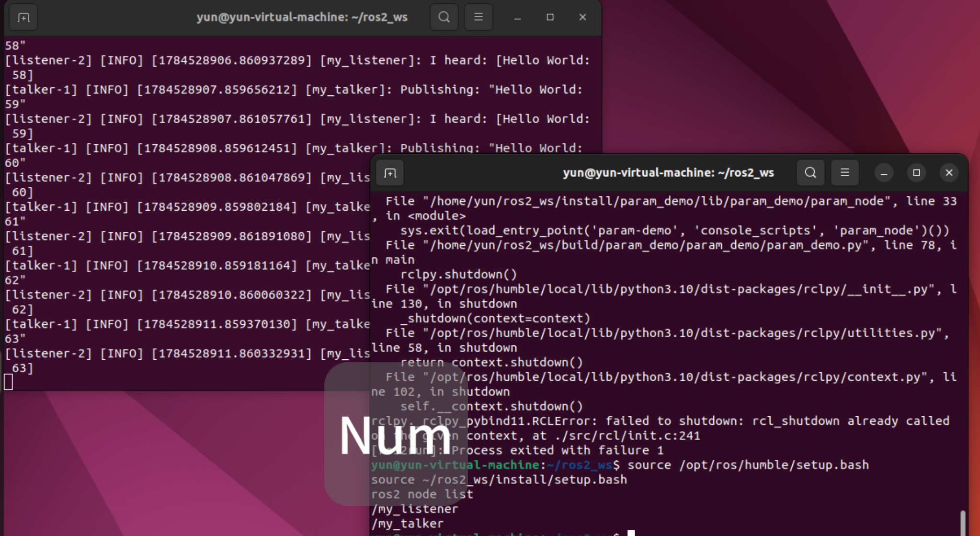Click the Num lock on-screen indicator overlay
Image resolution: width=980 pixels, height=536 pixels.
[396, 434]
